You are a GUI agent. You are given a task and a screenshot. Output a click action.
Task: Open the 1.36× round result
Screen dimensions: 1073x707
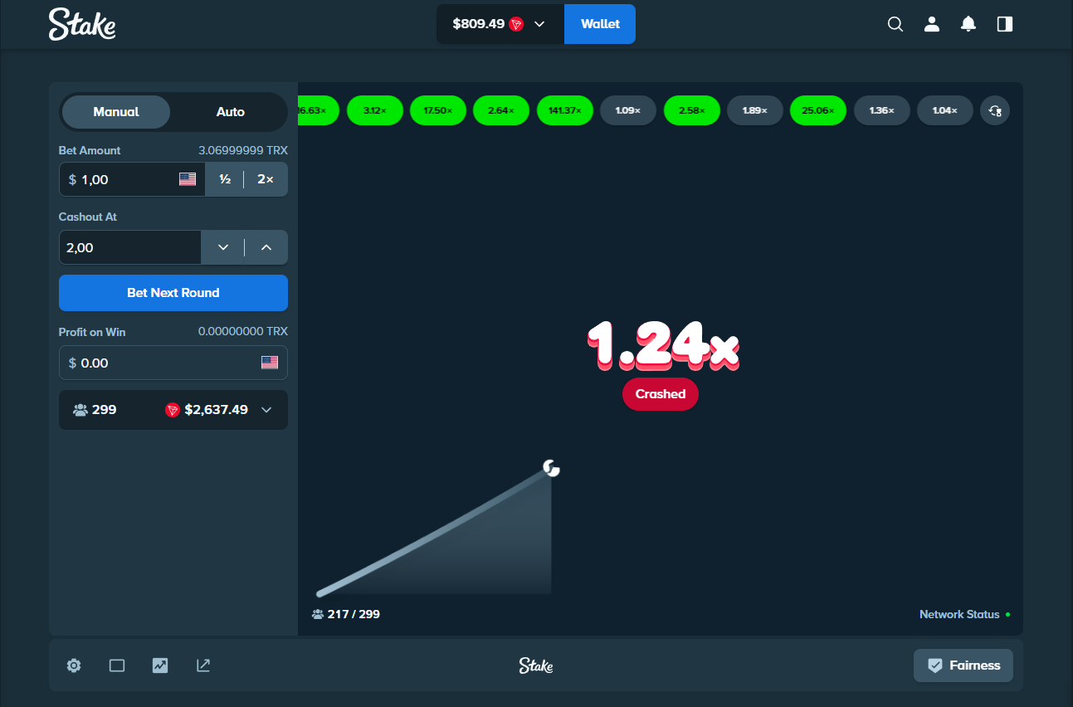(x=882, y=110)
